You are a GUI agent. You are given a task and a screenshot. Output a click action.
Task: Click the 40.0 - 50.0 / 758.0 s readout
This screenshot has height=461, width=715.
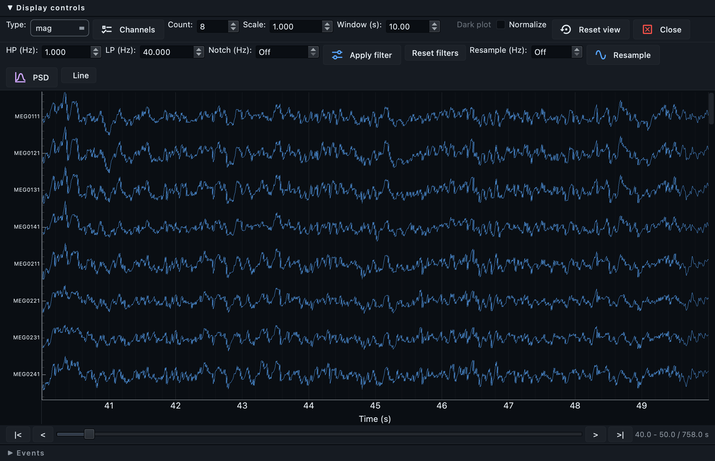tap(672, 435)
